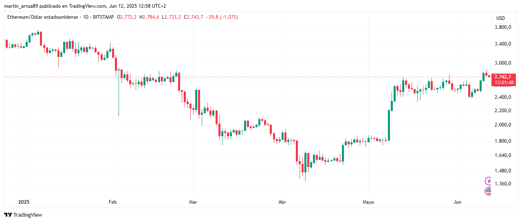
Task: Click the purple lightning event icon
Action: coord(488,181)
